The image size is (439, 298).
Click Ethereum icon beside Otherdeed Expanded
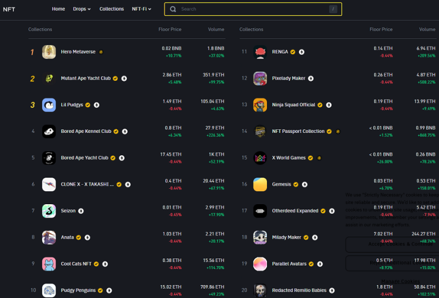coord(332,211)
